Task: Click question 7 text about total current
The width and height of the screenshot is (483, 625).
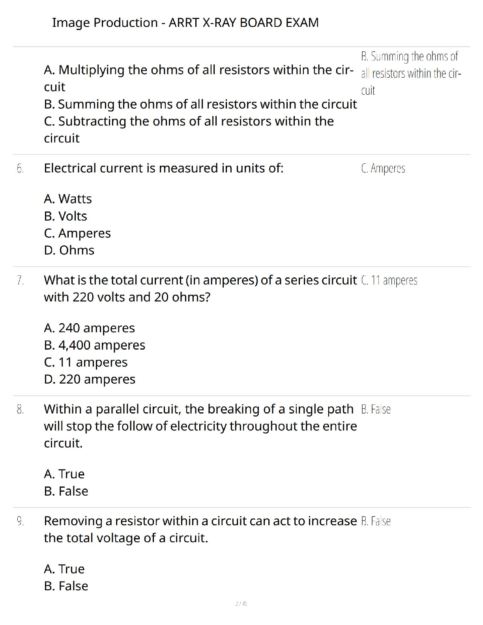Action: 200,288
